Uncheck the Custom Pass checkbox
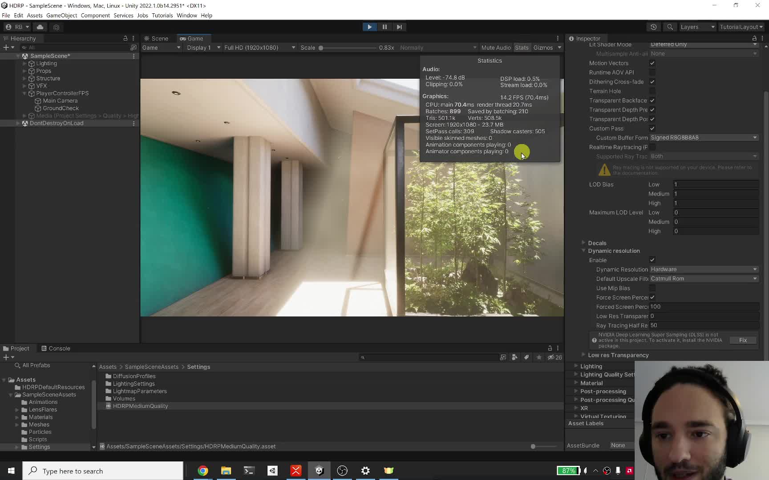 point(652,128)
